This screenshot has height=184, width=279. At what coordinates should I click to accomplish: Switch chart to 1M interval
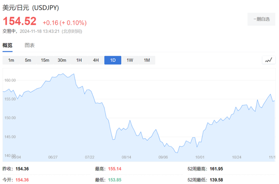[147, 60]
